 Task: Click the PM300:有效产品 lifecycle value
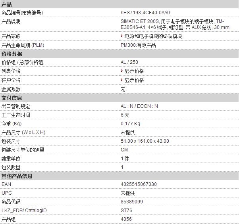(x=138, y=45)
